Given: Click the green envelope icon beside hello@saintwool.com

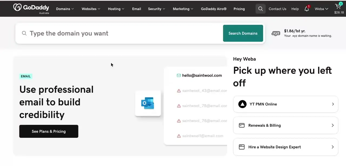Looking at the screenshot, I should coord(179,75).
